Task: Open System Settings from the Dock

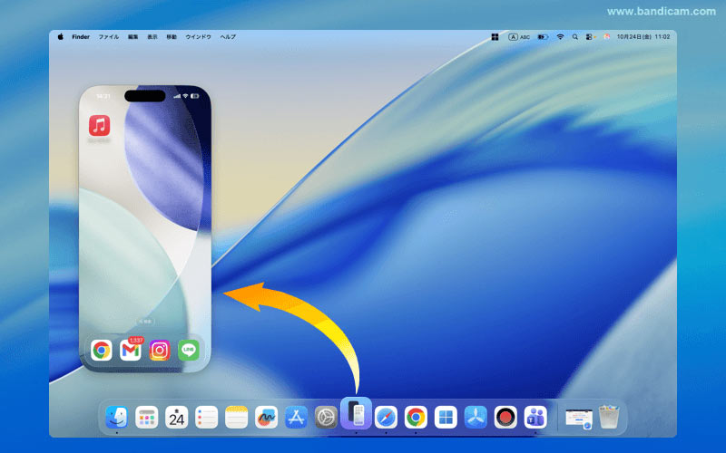Action: coord(327,417)
